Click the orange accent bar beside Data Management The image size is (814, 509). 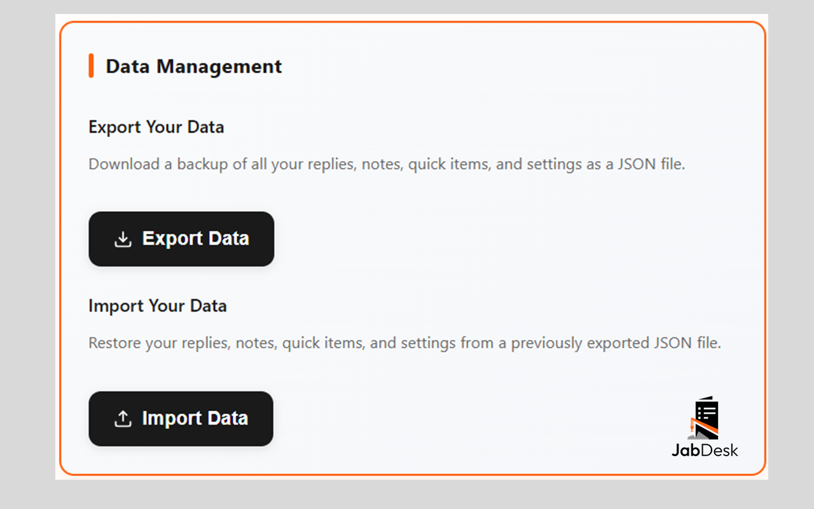click(x=91, y=66)
